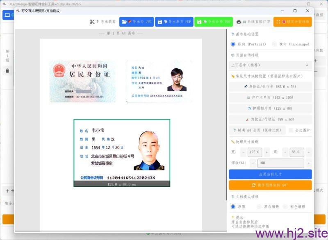Click the orange 锁定当前排版 button

[x=292, y=22]
